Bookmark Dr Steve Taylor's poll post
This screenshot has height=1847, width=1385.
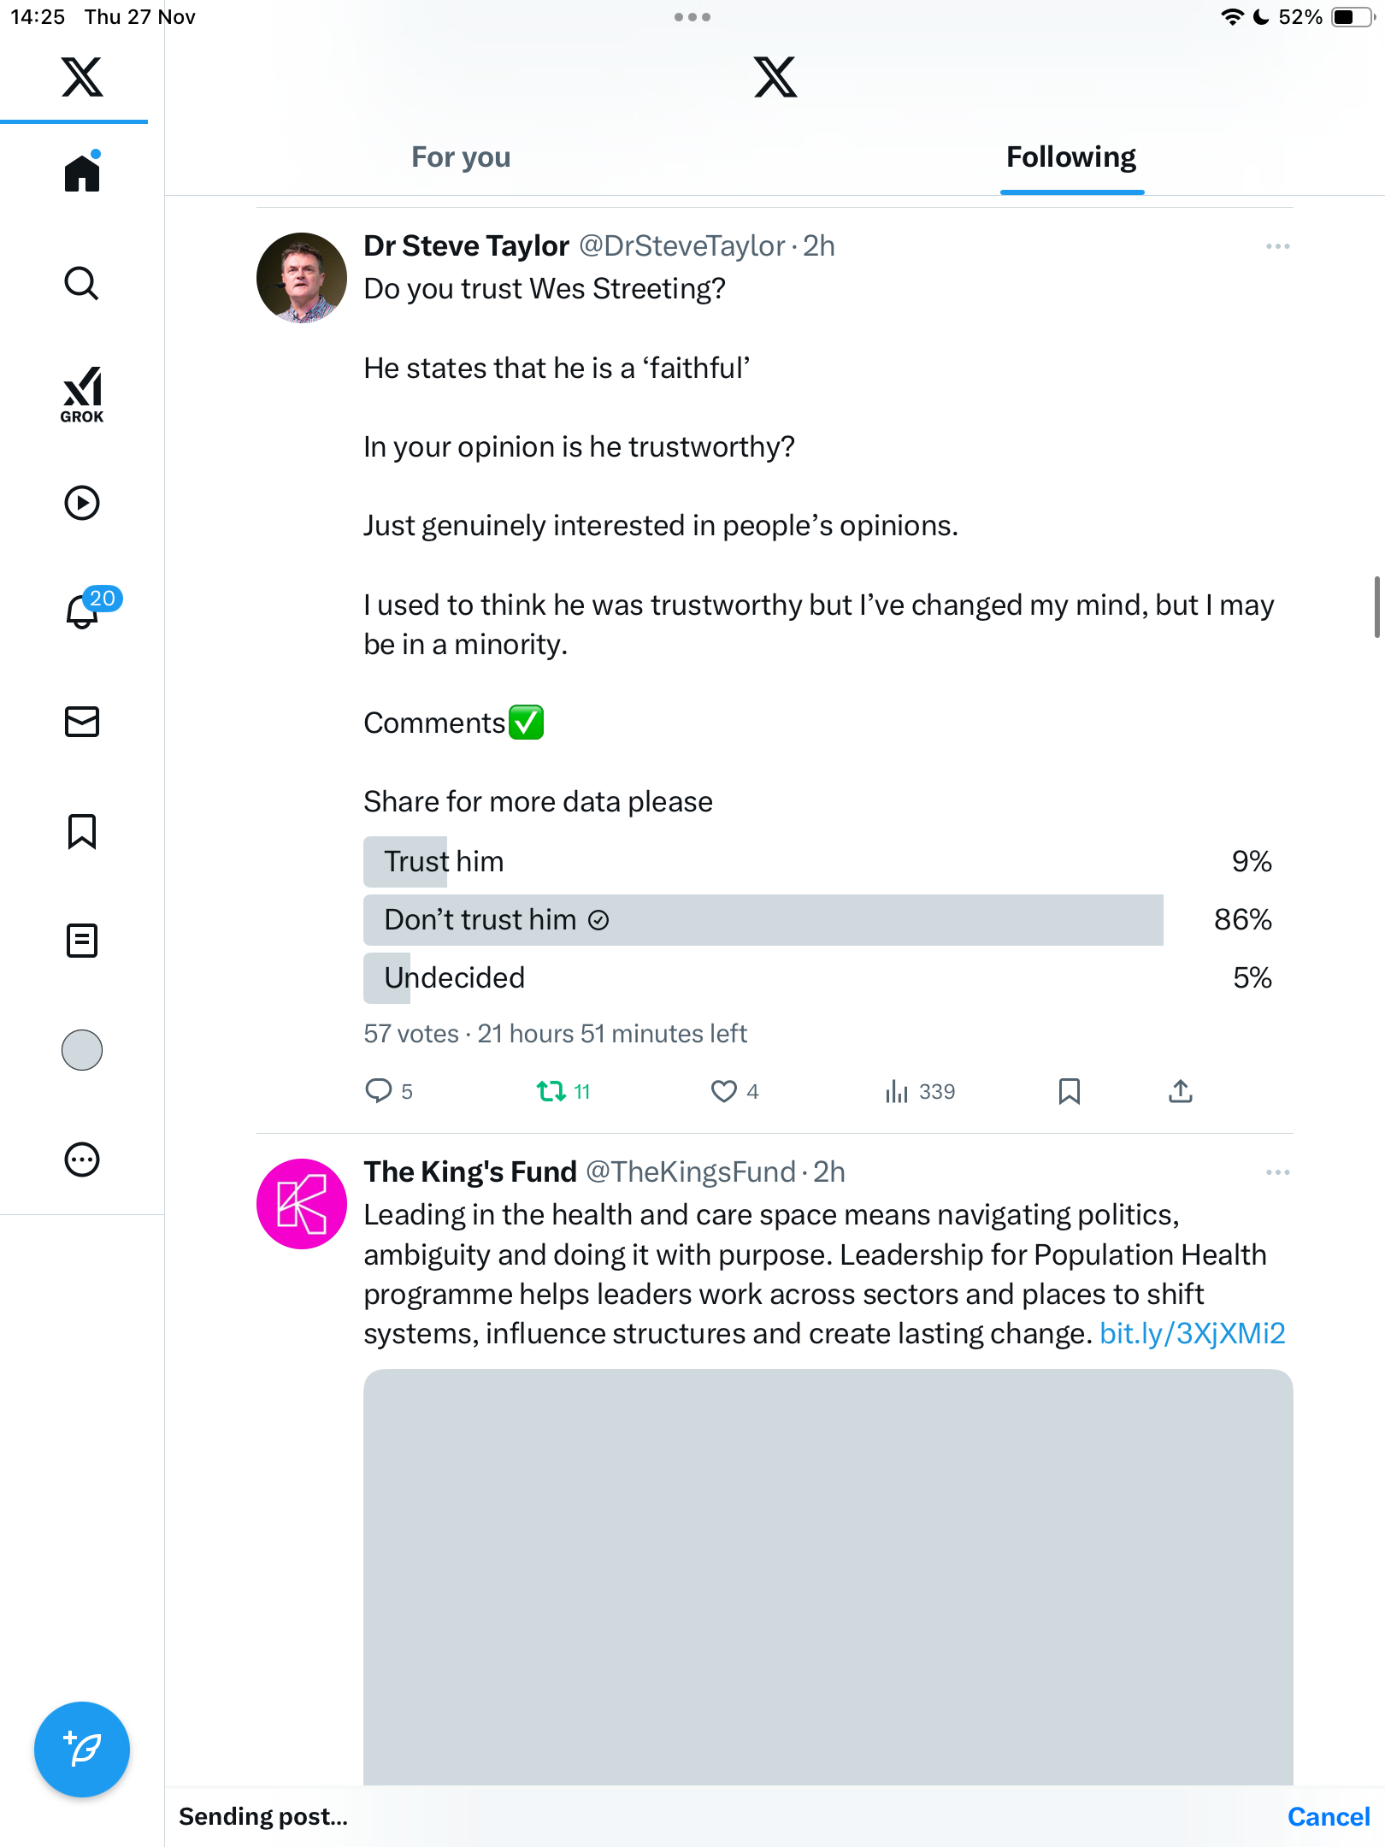click(1069, 1091)
